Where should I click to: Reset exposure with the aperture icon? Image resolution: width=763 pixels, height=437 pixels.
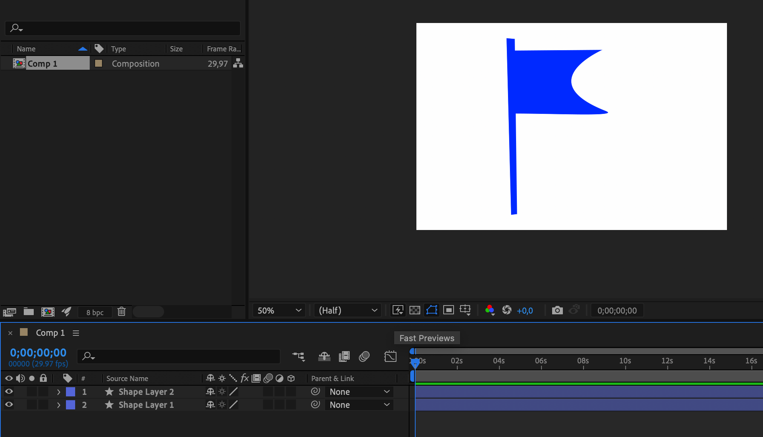coord(506,310)
